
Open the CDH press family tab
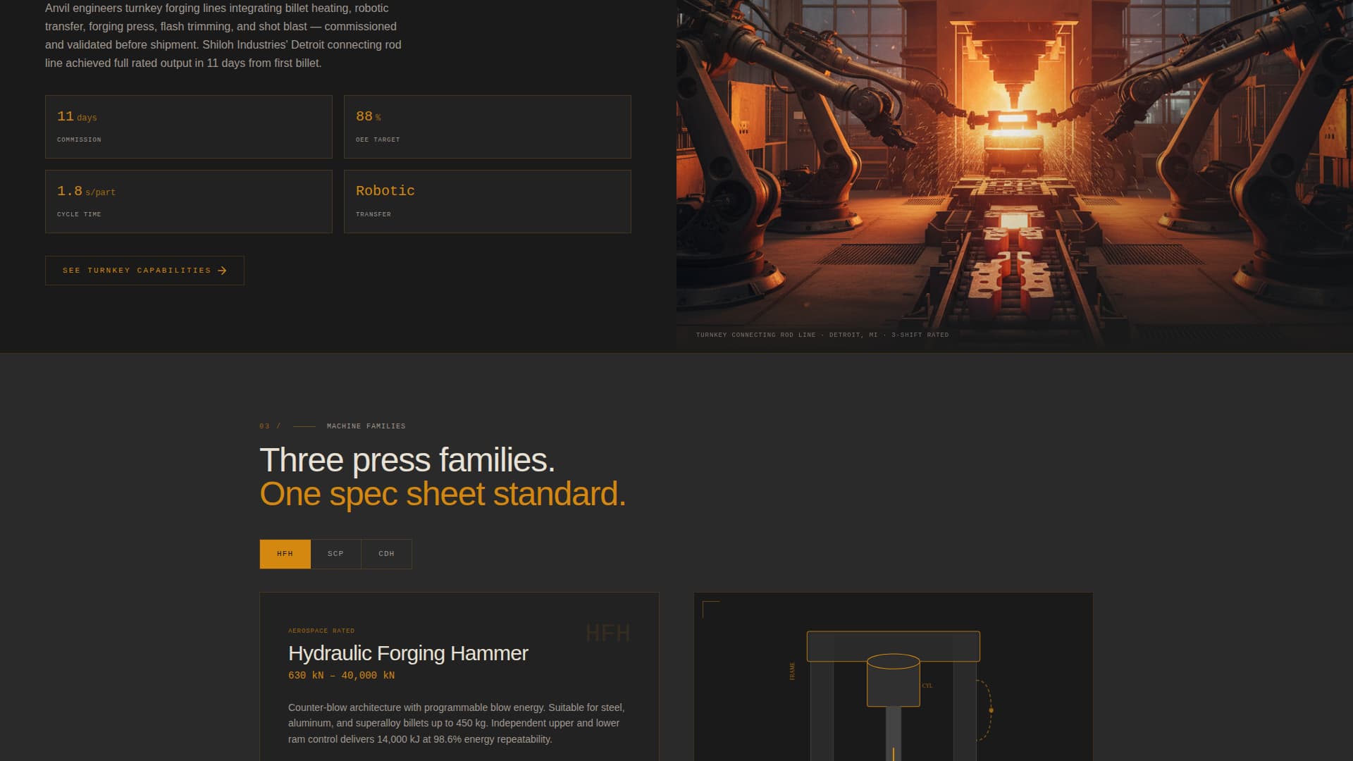[x=386, y=554]
